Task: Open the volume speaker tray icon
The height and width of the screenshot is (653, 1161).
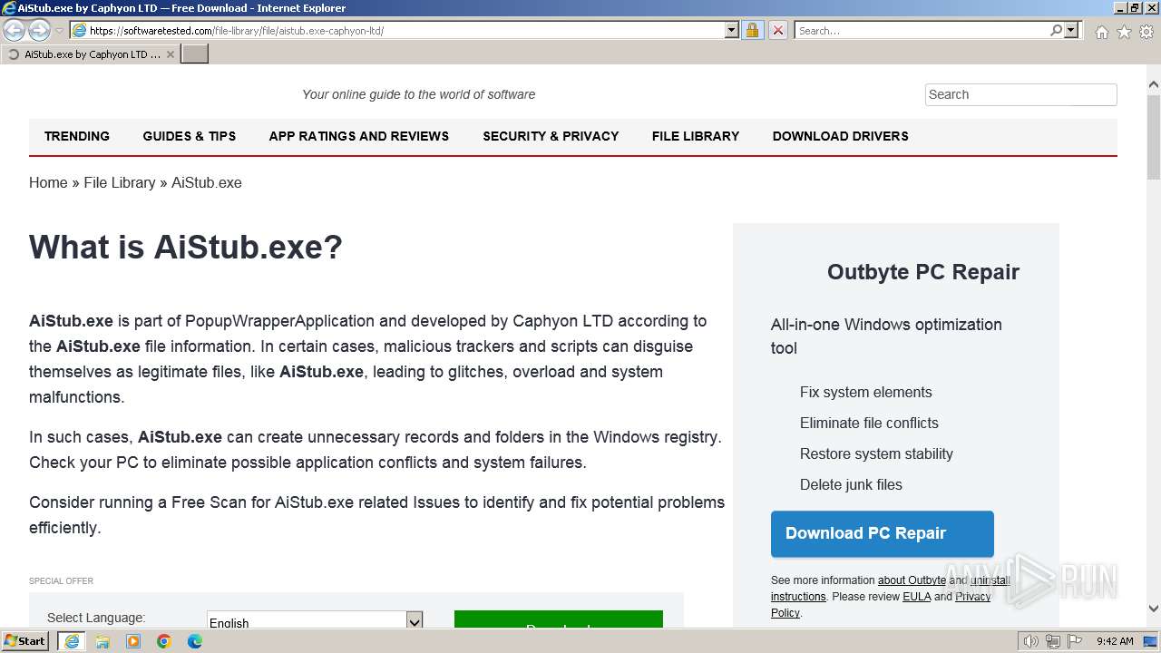Action: (1031, 641)
